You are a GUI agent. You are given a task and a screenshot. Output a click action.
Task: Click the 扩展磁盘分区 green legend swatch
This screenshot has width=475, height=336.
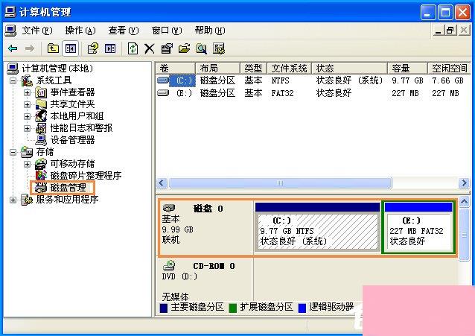232,308
